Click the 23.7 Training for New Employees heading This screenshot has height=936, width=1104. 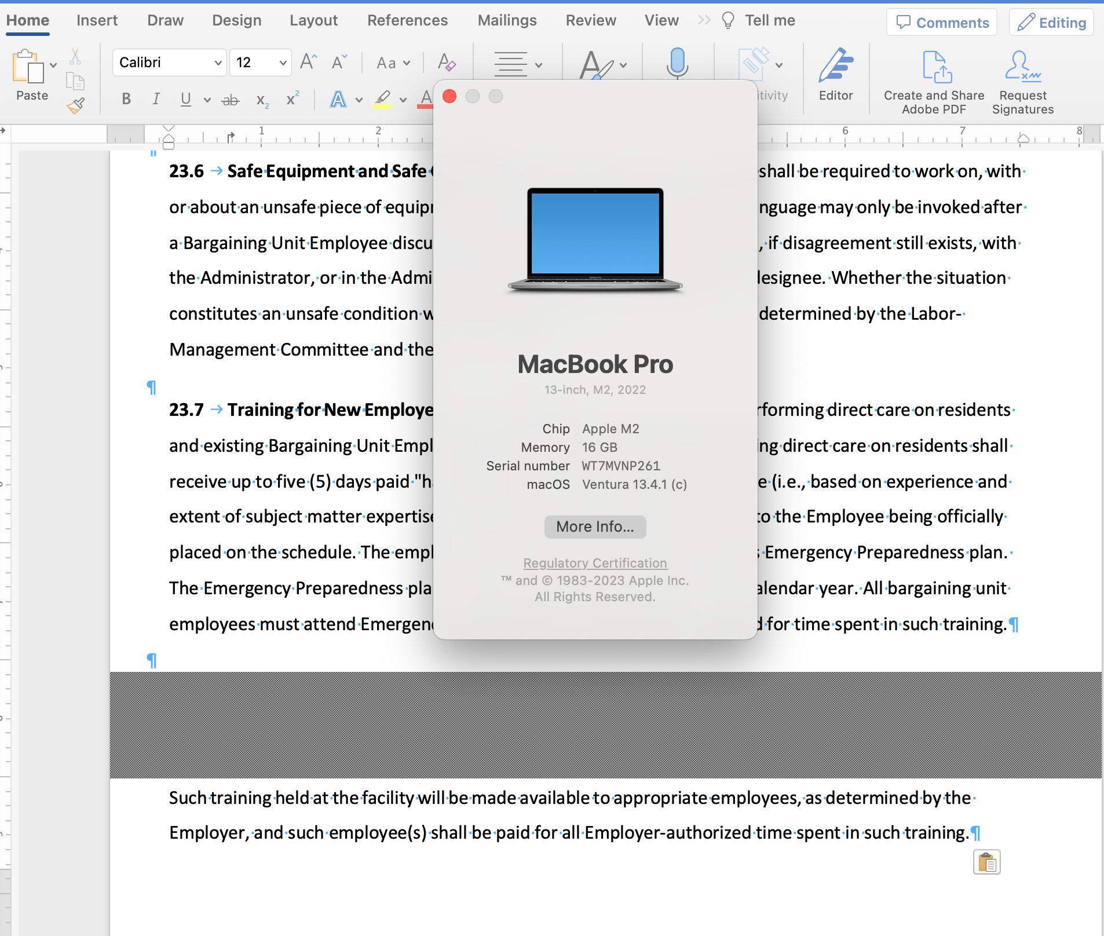point(301,410)
